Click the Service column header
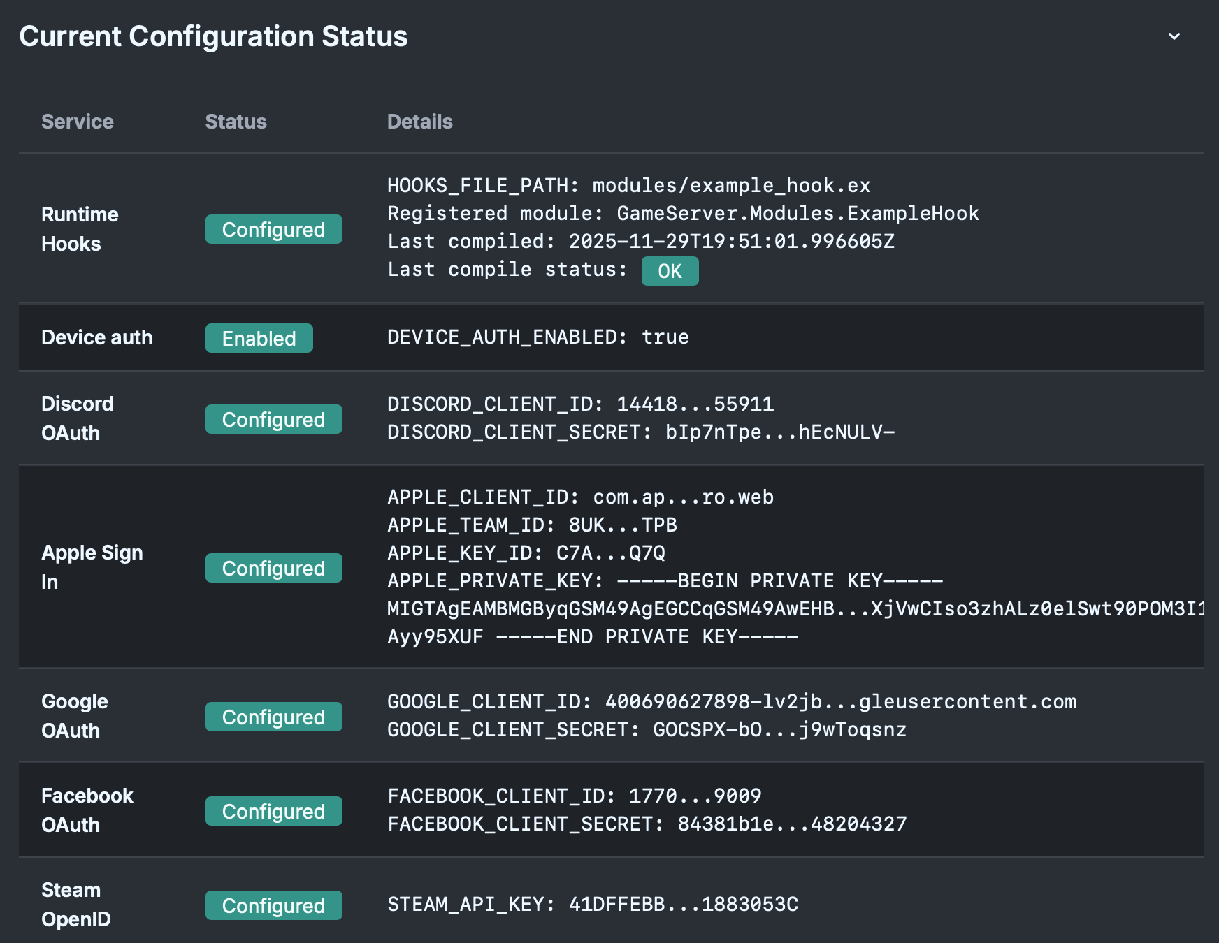 (x=77, y=122)
